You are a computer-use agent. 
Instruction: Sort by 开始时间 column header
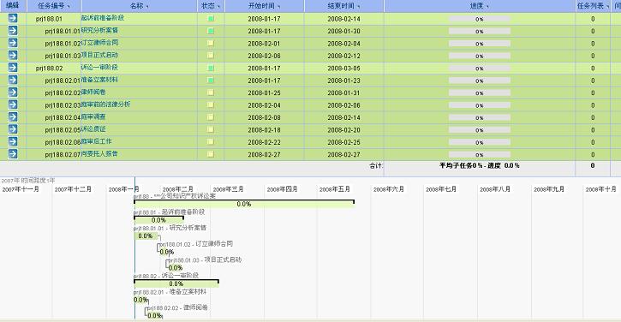point(264,5)
